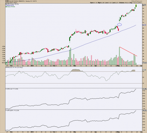This screenshot has height=133, width=147.
Task: Click the blue ellipse gap annotation
Action: [120, 25]
